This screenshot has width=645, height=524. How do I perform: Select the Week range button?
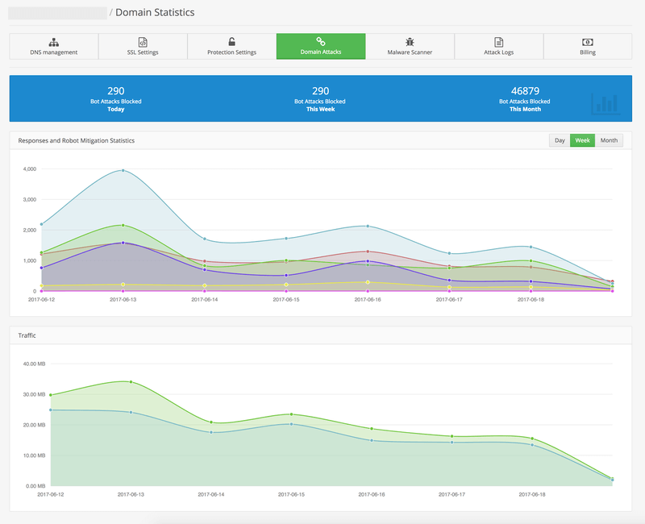tap(582, 140)
